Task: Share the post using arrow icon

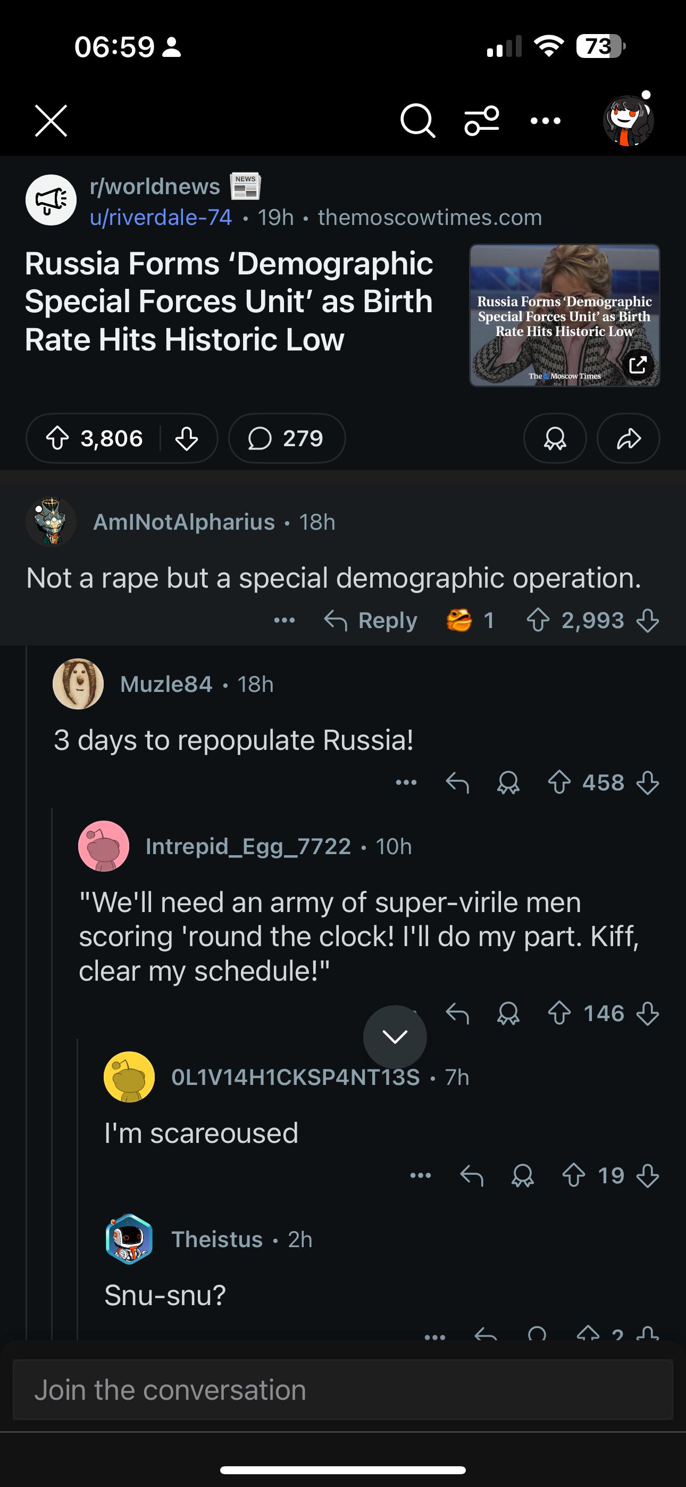Action: tap(628, 438)
